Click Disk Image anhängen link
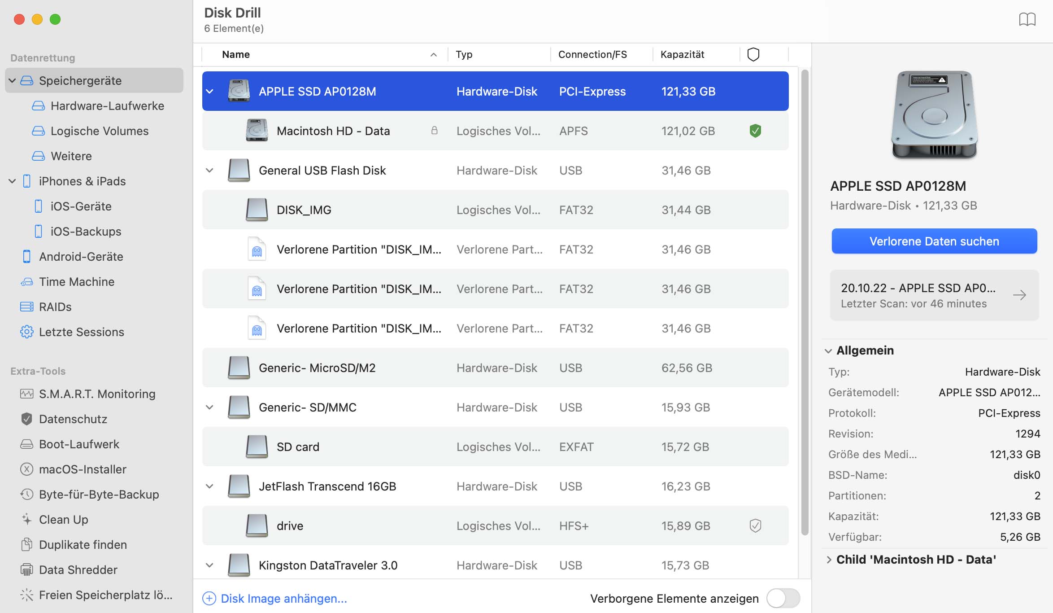The width and height of the screenshot is (1053, 613). (x=284, y=598)
